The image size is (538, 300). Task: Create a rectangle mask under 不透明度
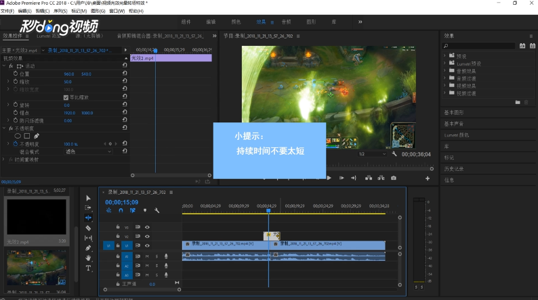(x=26, y=136)
